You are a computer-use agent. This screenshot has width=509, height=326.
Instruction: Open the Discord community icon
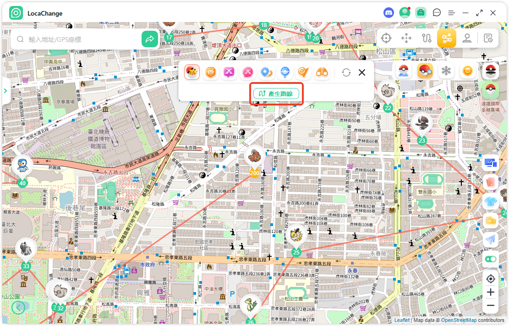[x=389, y=13]
